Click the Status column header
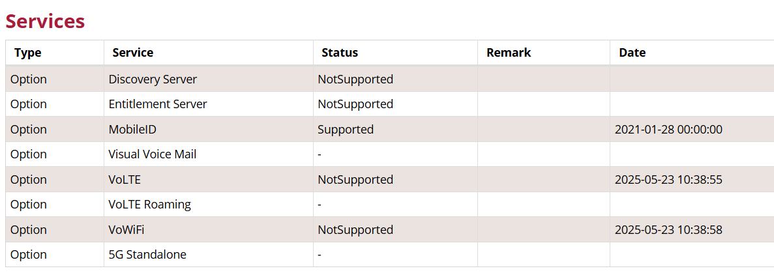 click(x=340, y=53)
